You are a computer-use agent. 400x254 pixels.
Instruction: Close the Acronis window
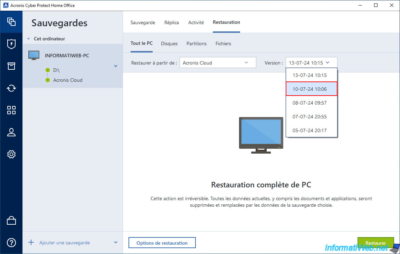coord(392,6)
